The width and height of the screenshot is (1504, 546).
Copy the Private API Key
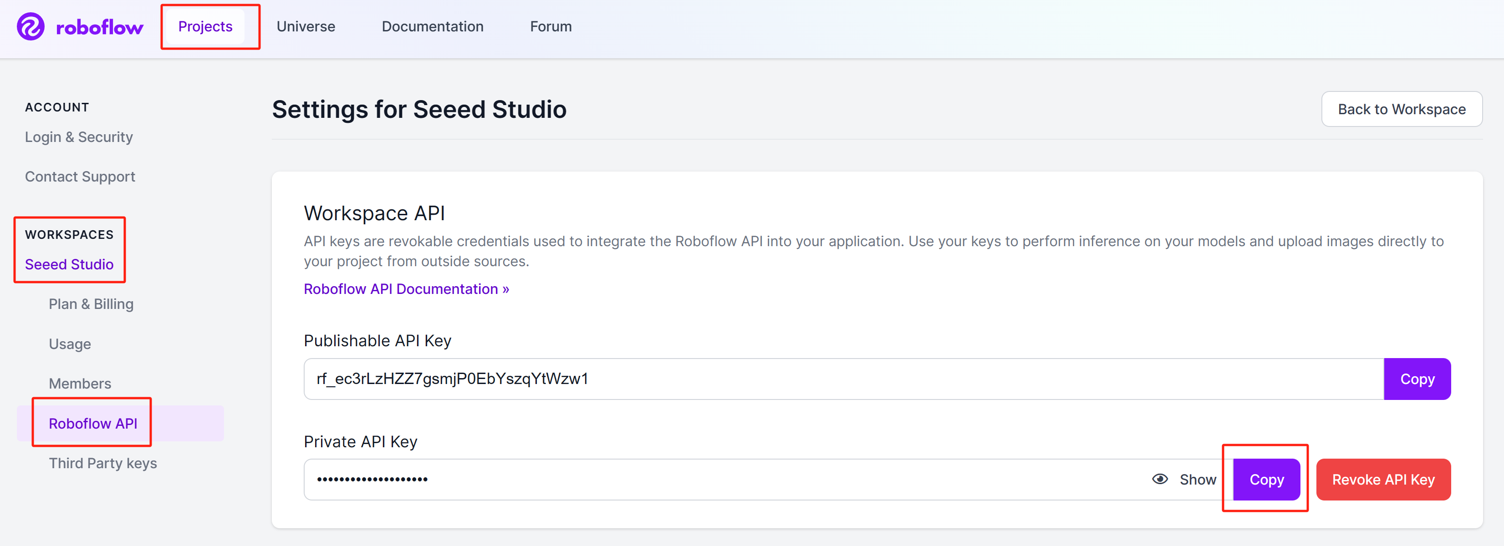(x=1266, y=480)
